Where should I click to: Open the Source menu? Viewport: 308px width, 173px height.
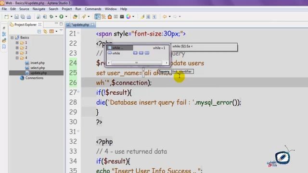[x=24, y=9]
